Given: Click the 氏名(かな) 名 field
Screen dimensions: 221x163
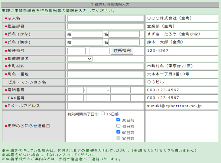Looking at the screenshot, I should click(x=124, y=34).
